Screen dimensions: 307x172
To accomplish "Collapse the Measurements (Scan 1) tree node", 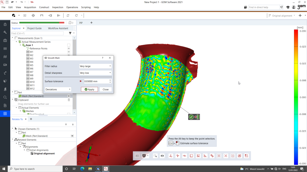I will [x=13, y=38].
